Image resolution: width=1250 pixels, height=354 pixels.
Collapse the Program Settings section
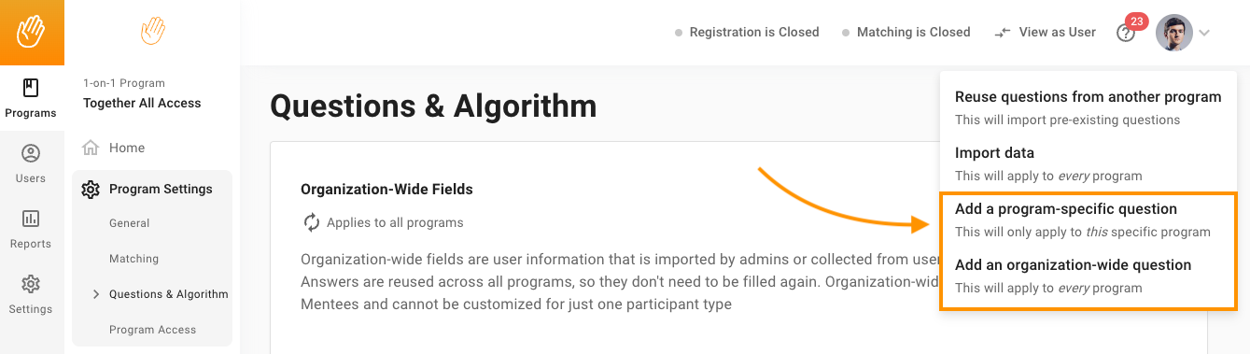click(x=151, y=189)
